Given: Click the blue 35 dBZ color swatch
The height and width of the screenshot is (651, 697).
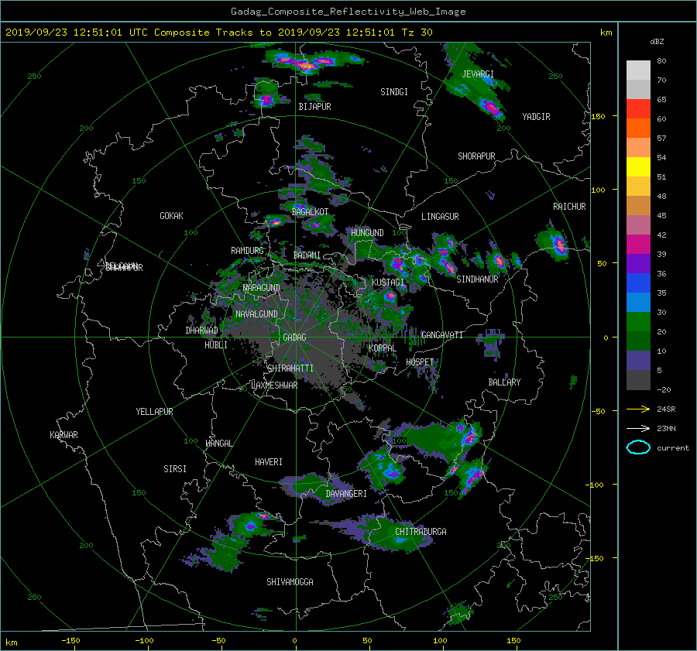Looking at the screenshot, I should click(638, 283).
